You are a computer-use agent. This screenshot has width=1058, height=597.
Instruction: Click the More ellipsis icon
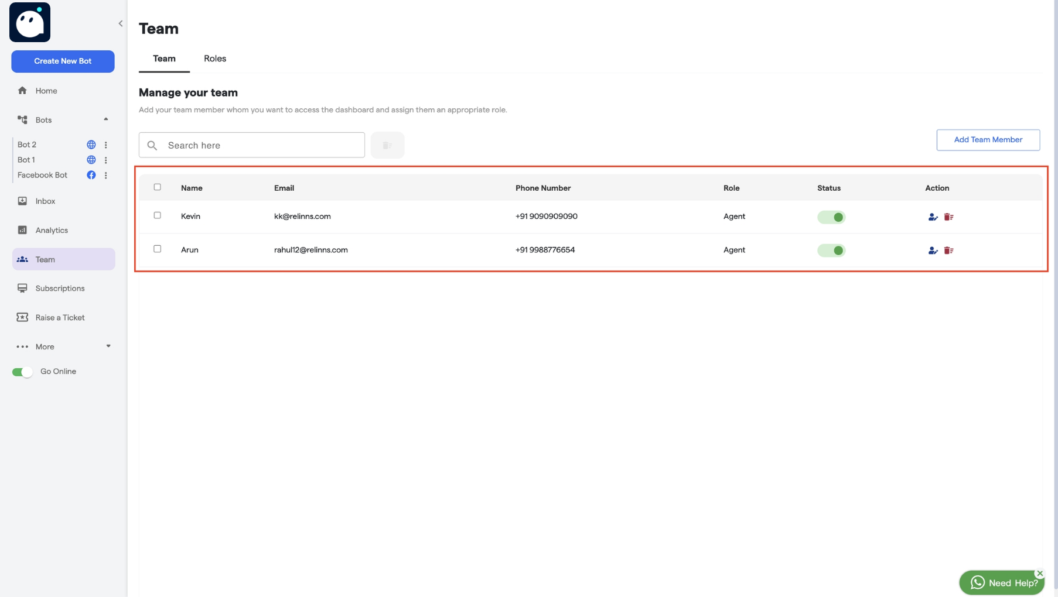click(22, 346)
